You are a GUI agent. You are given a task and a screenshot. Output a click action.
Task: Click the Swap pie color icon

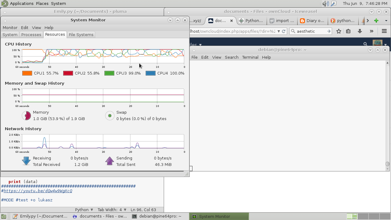110,116
